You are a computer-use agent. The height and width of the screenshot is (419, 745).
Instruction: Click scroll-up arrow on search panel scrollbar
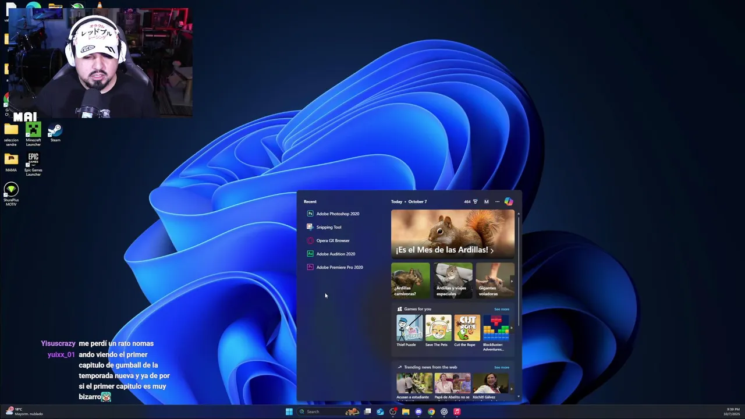click(518, 214)
